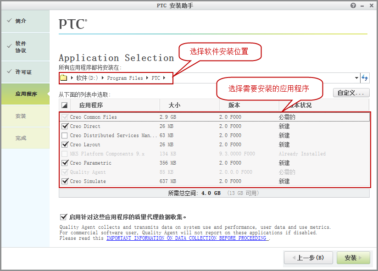Open the install path dropdown arrow
Image resolution: width=378 pixels, height=271 pixels.
356,78
